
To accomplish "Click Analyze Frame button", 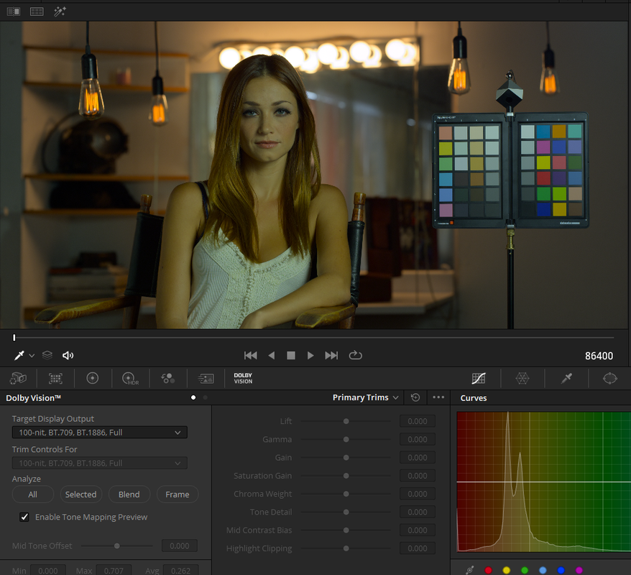I will point(178,494).
